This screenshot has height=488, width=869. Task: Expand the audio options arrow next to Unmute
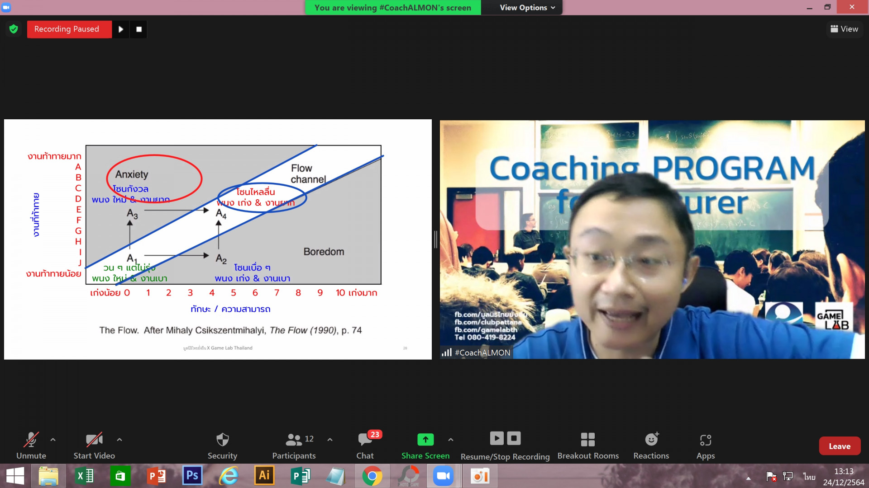coord(53,439)
